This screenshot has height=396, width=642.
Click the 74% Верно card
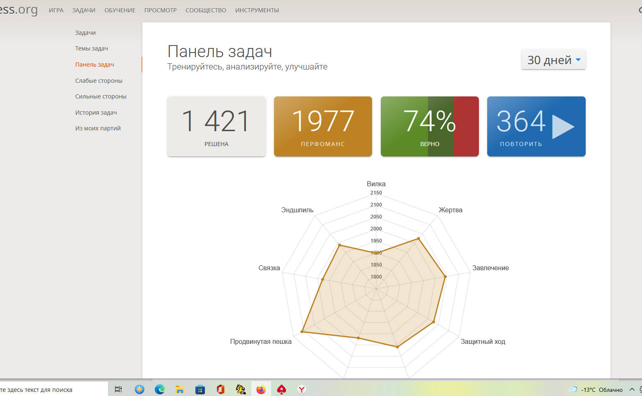click(x=430, y=126)
